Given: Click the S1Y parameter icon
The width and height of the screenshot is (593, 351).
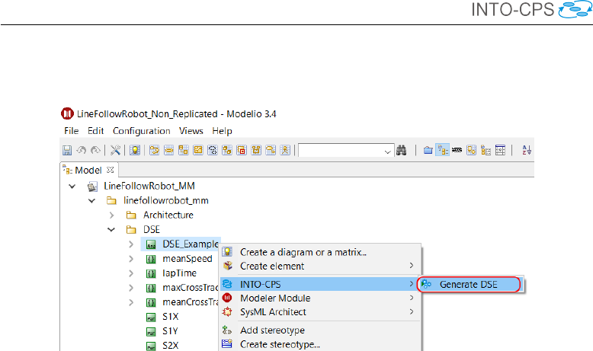Looking at the screenshot, I should [x=151, y=332].
